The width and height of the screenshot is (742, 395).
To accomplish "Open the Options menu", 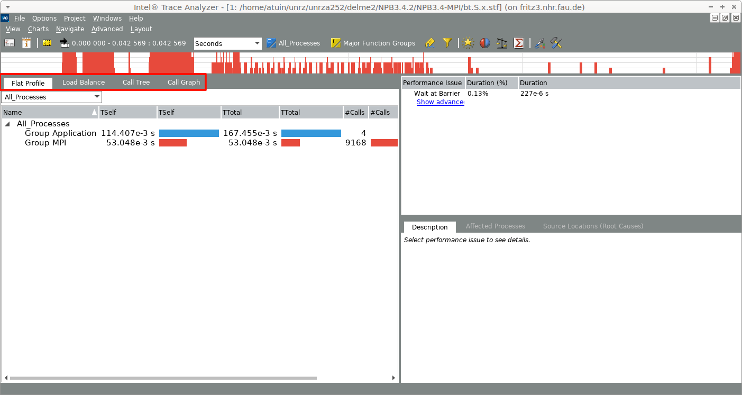I will 44,18.
